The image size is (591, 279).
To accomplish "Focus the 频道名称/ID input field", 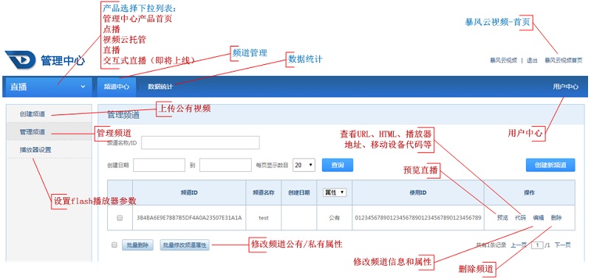I will pyautogui.click(x=200, y=142).
